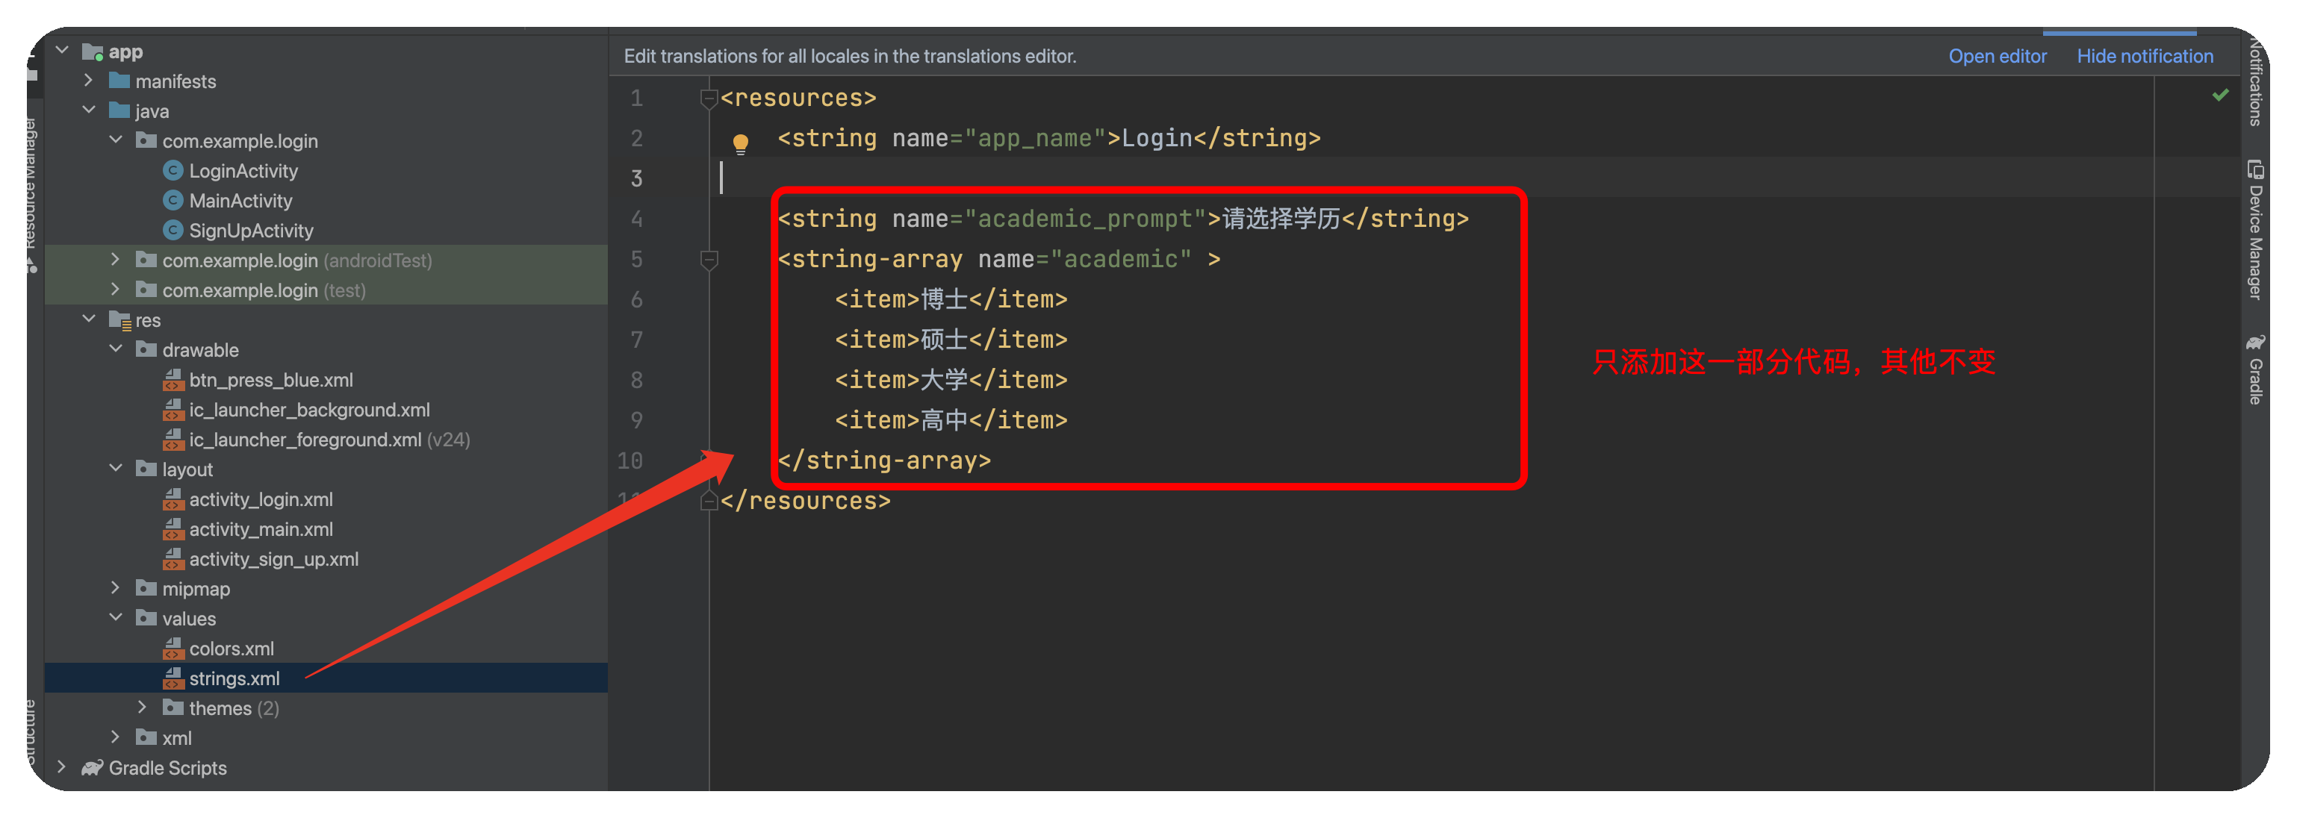Click the MainActivity class icon
The image size is (2297, 818).
(x=173, y=201)
